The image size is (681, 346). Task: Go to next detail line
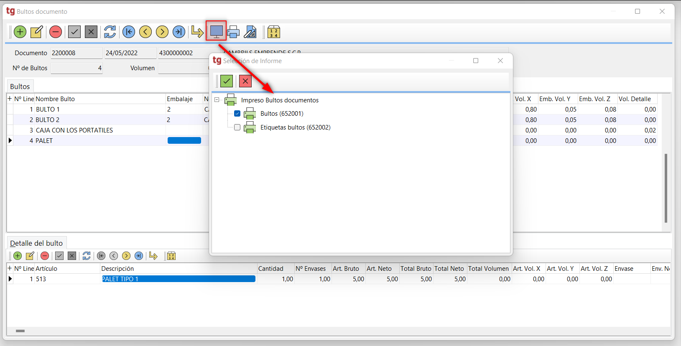point(126,256)
